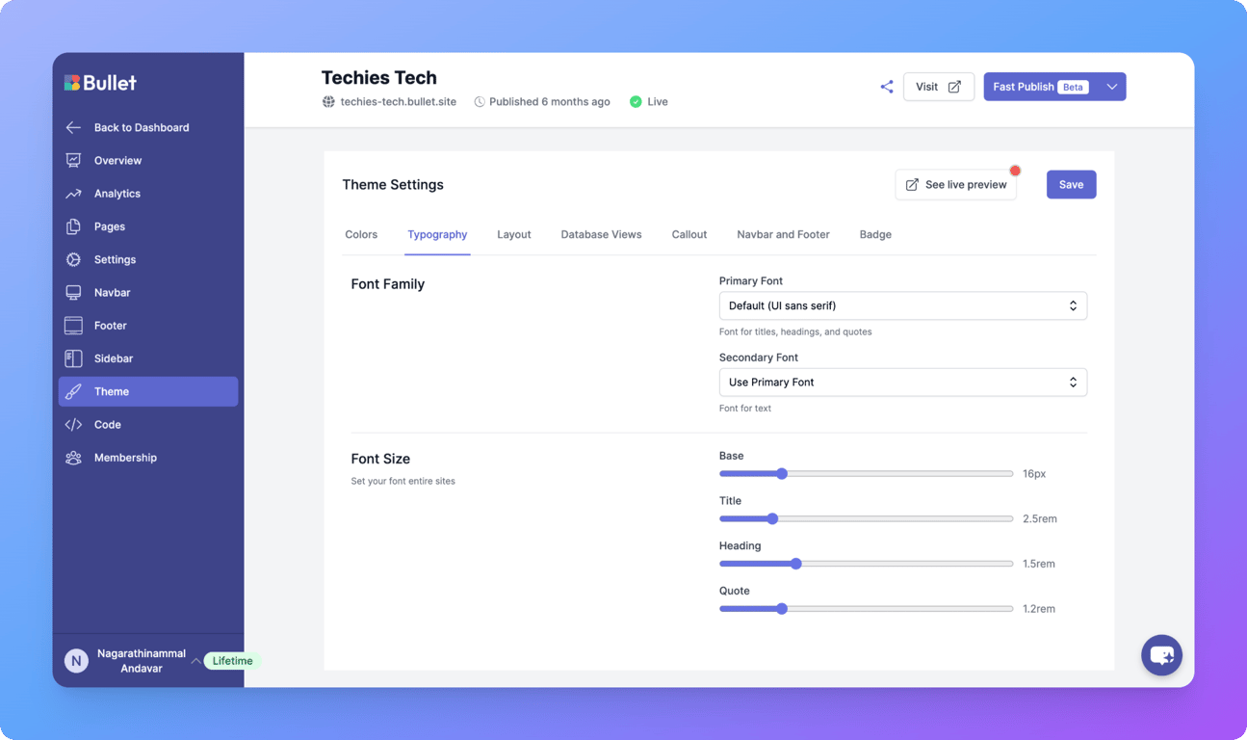Click the Analytics trend-line icon

[73, 194]
